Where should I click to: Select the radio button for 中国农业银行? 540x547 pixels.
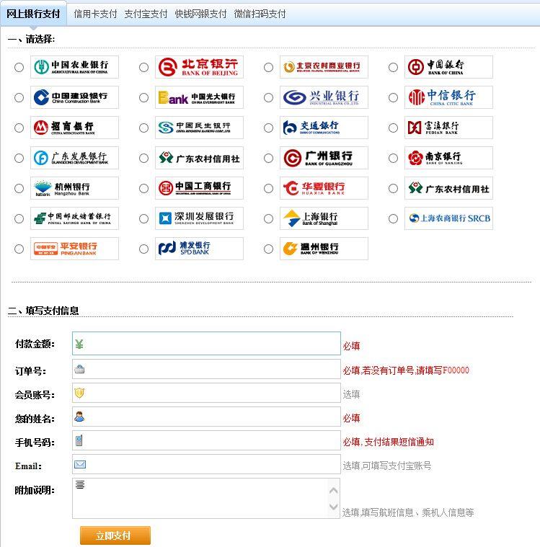[x=19, y=67]
